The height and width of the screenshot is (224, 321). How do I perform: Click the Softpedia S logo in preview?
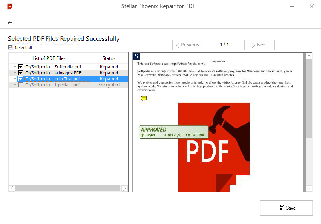point(137,56)
